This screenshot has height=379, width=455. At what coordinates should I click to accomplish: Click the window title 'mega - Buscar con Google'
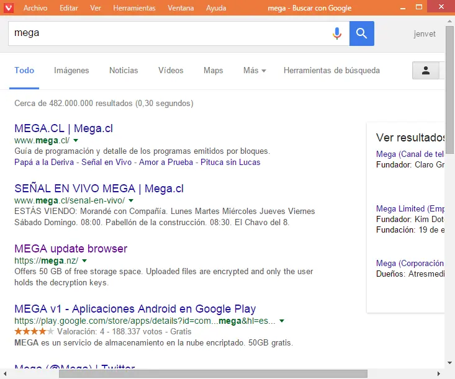point(310,8)
